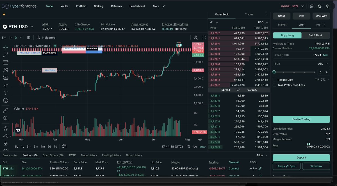The height and width of the screenshot is (186, 337).
Task: Expand the More navigation menu
Action: tap(159, 6)
